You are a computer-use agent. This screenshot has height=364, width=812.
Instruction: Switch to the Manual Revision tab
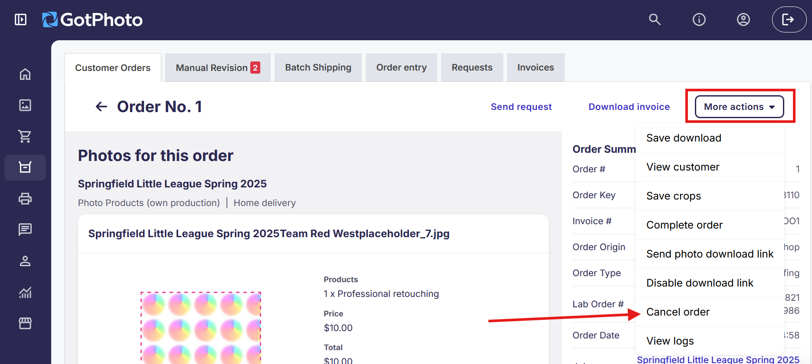(218, 68)
